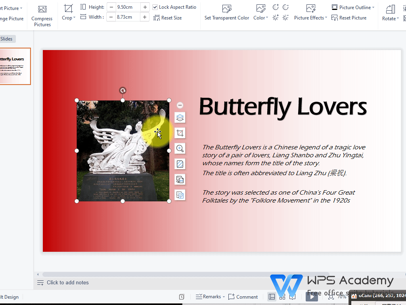Click the Remarks menu in status bar
The width and height of the screenshot is (406, 305).
210,297
